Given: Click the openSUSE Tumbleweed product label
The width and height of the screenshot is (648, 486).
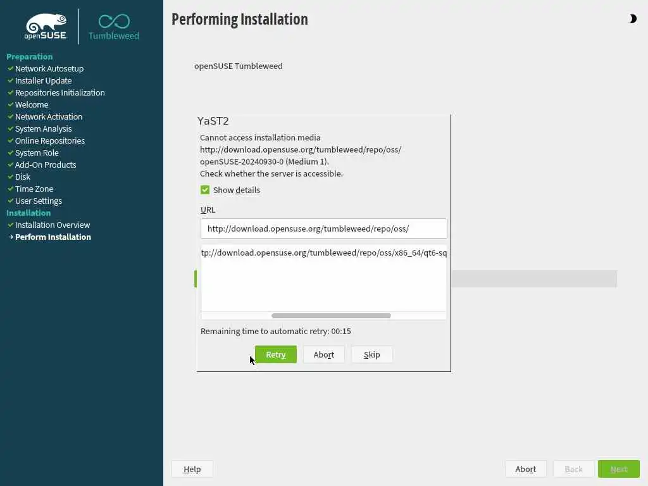Looking at the screenshot, I should click(239, 66).
